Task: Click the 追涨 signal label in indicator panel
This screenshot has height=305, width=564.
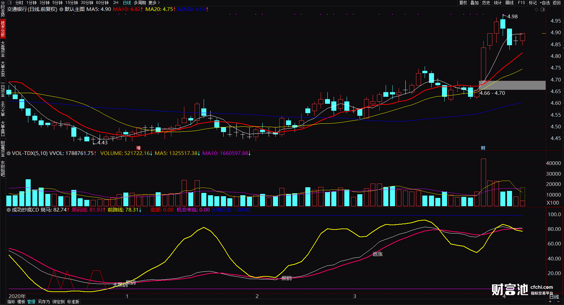Action: pos(378,254)
